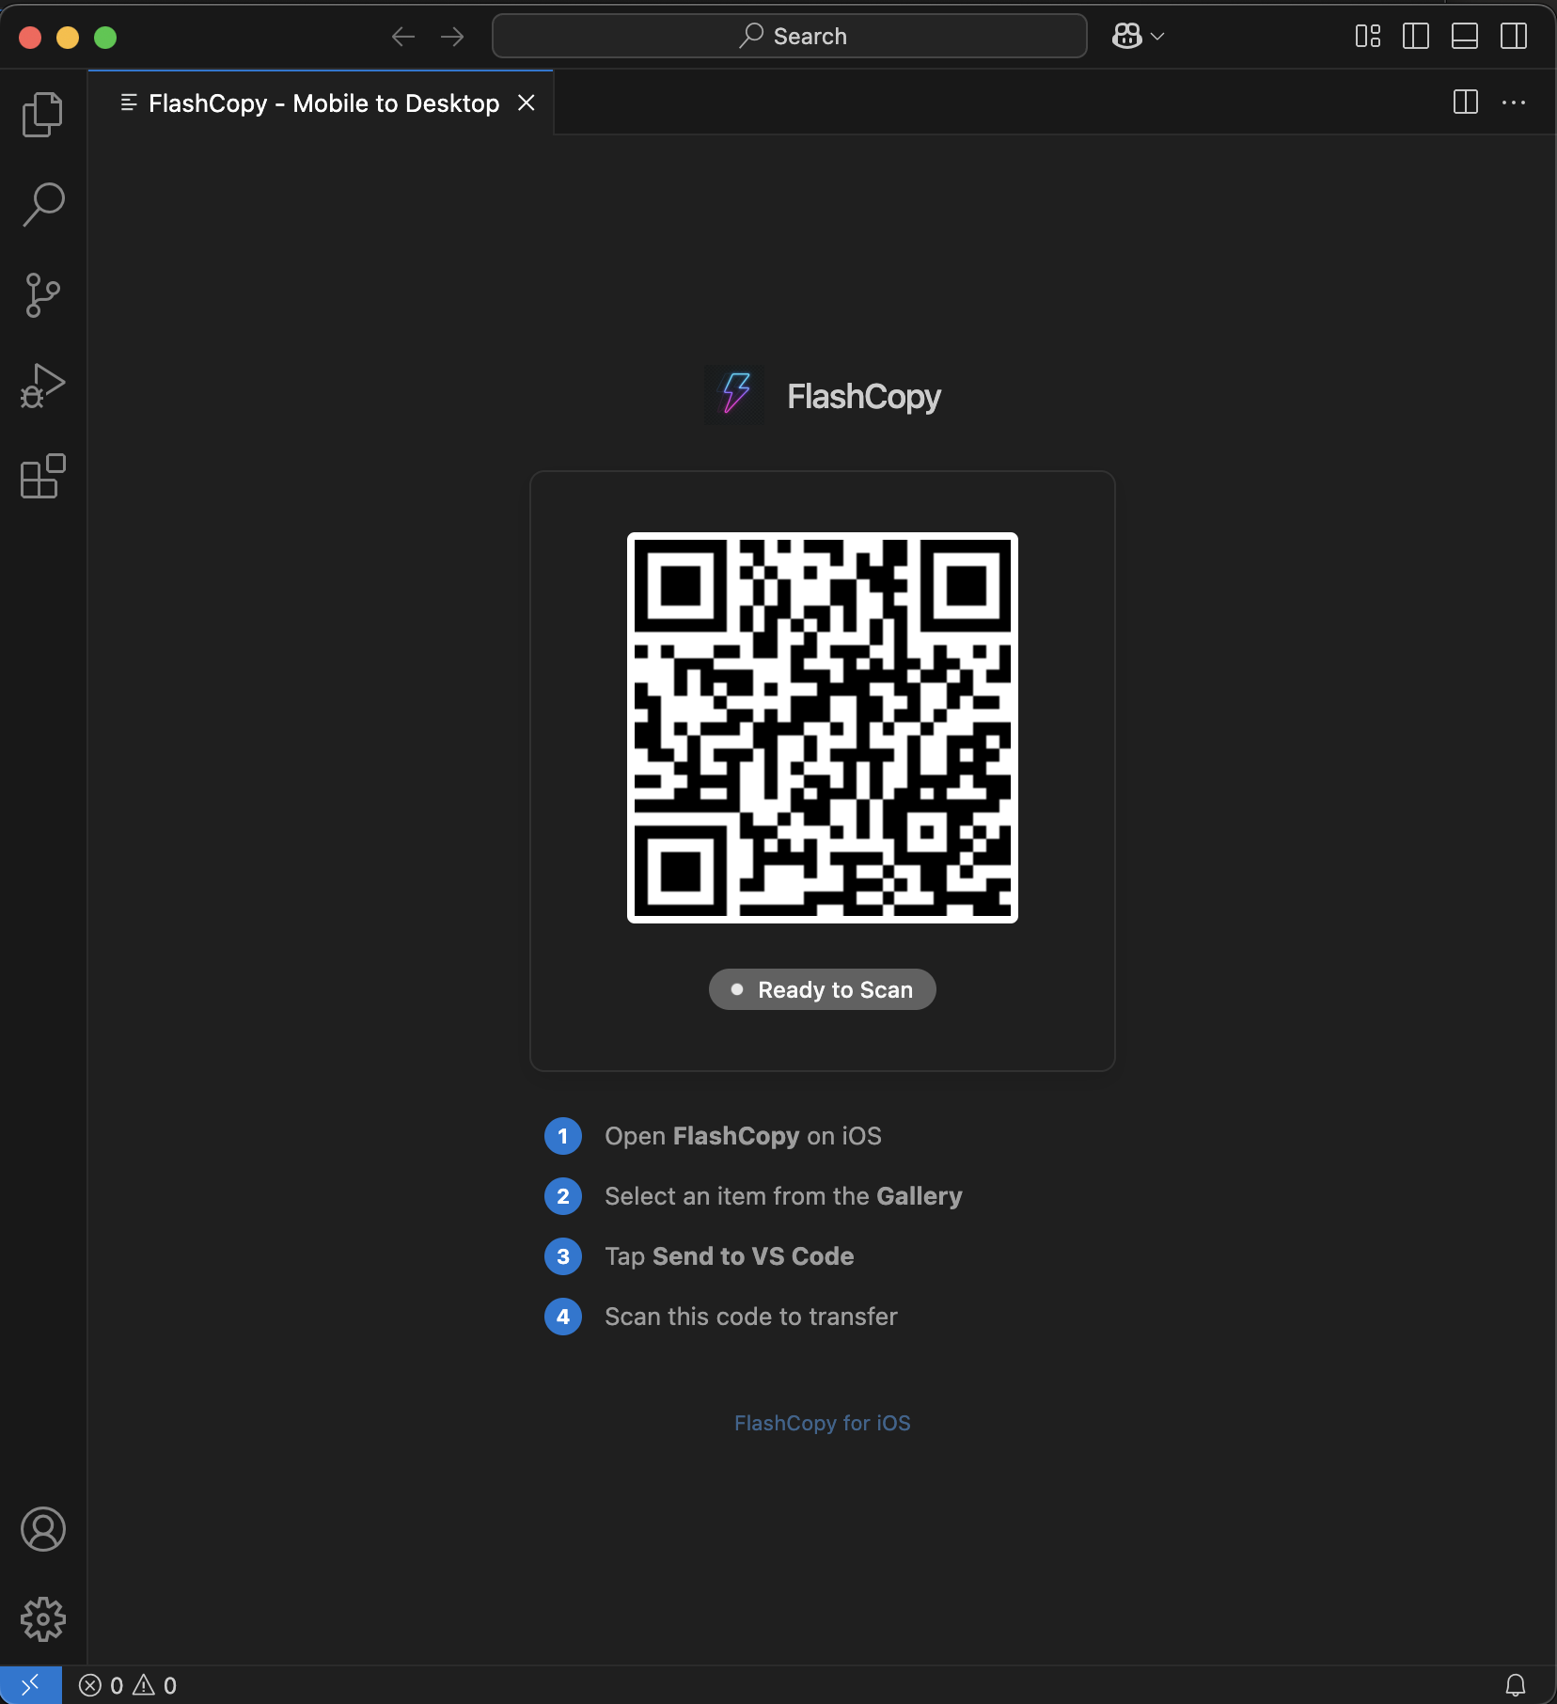
Task: Open the Explorer view
Action: coord(42,113)
